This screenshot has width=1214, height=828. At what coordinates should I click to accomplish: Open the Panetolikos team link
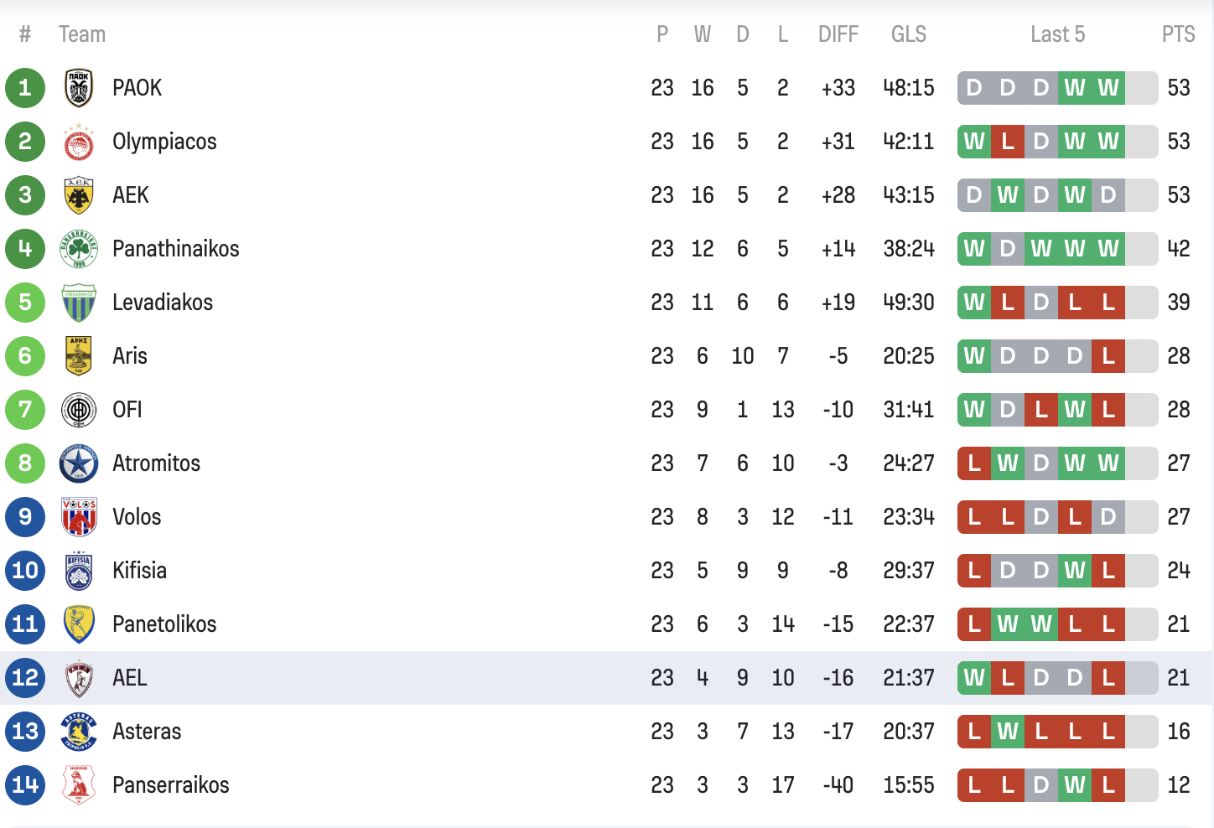pyautogui.click(x=164, y=624)
